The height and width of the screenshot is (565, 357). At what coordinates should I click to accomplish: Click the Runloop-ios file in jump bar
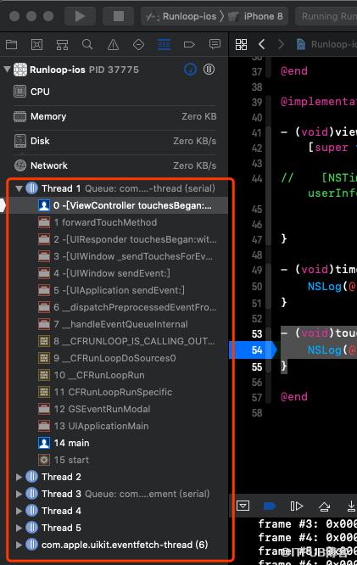pos(326,45)
